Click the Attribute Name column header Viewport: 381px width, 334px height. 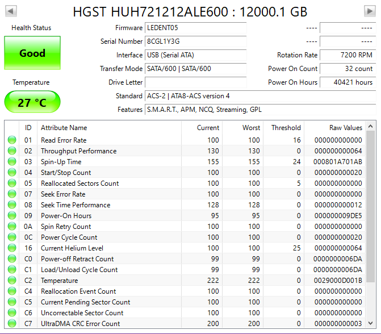(64, 128)
